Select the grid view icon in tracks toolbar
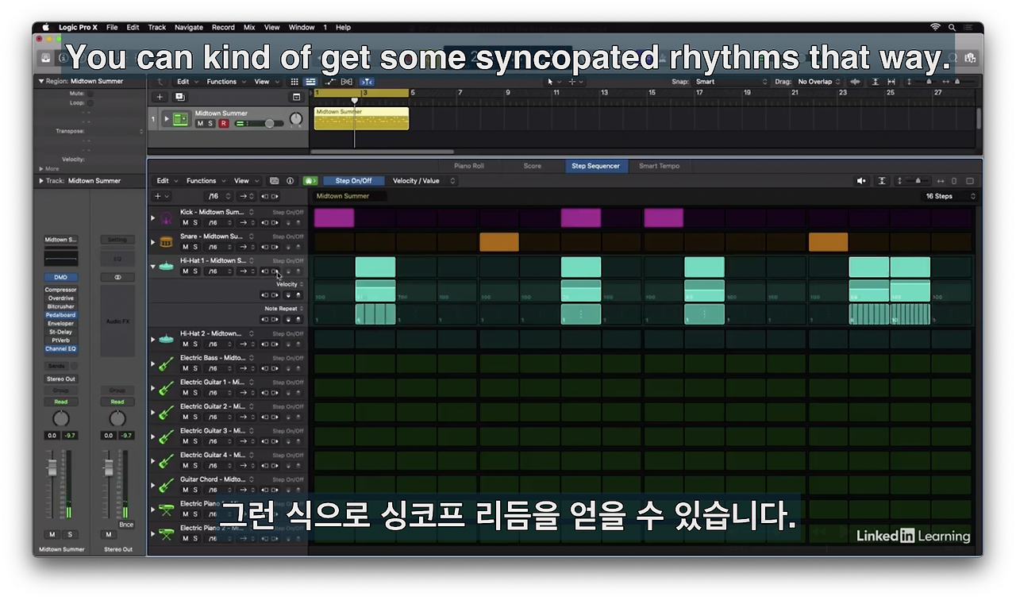Screen dimensions: 1016x600 click(x=294, y=82)
